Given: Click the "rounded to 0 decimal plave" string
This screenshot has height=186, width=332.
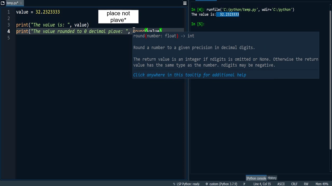Looking at the screenshot, I should point(79,31).
